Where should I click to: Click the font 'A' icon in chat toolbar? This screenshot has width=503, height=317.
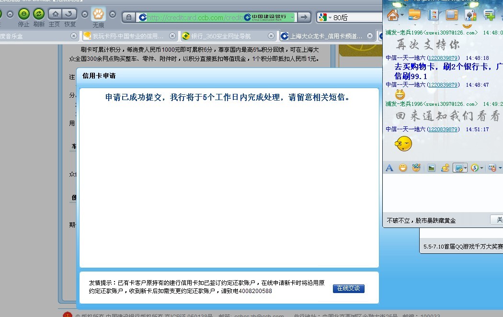[x=389, y=168]
